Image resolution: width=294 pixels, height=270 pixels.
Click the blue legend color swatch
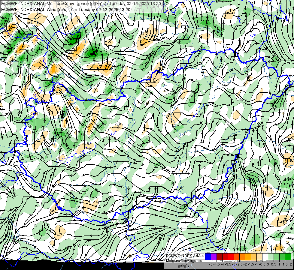pos(208,256)
